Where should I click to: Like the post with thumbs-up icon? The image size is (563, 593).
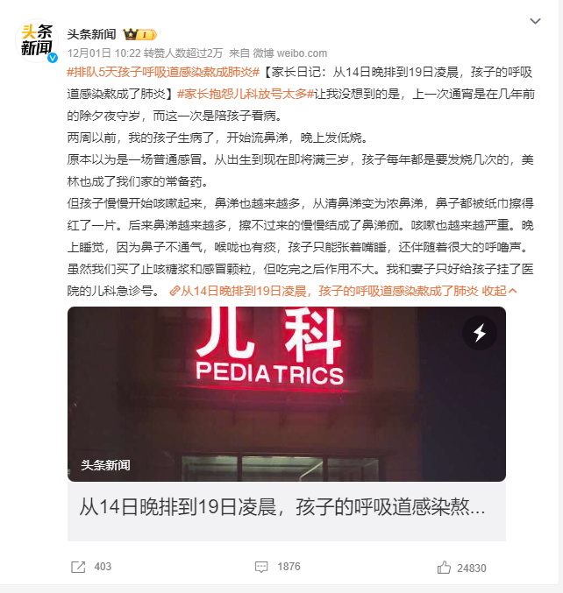click(444, 568)
